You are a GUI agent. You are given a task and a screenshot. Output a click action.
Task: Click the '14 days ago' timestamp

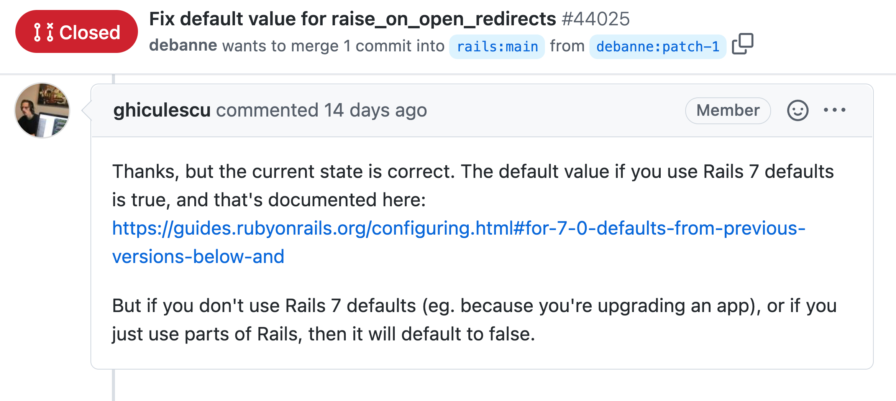tap(375, 110)
